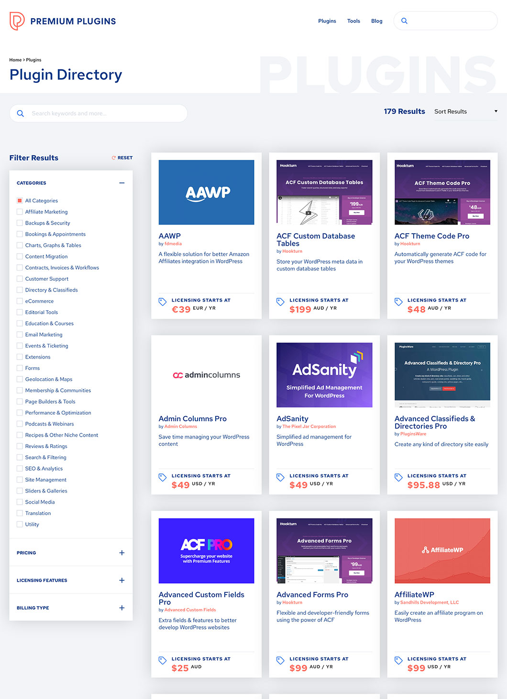Click the price tag icon on AdSanity card

pos(280,477)
